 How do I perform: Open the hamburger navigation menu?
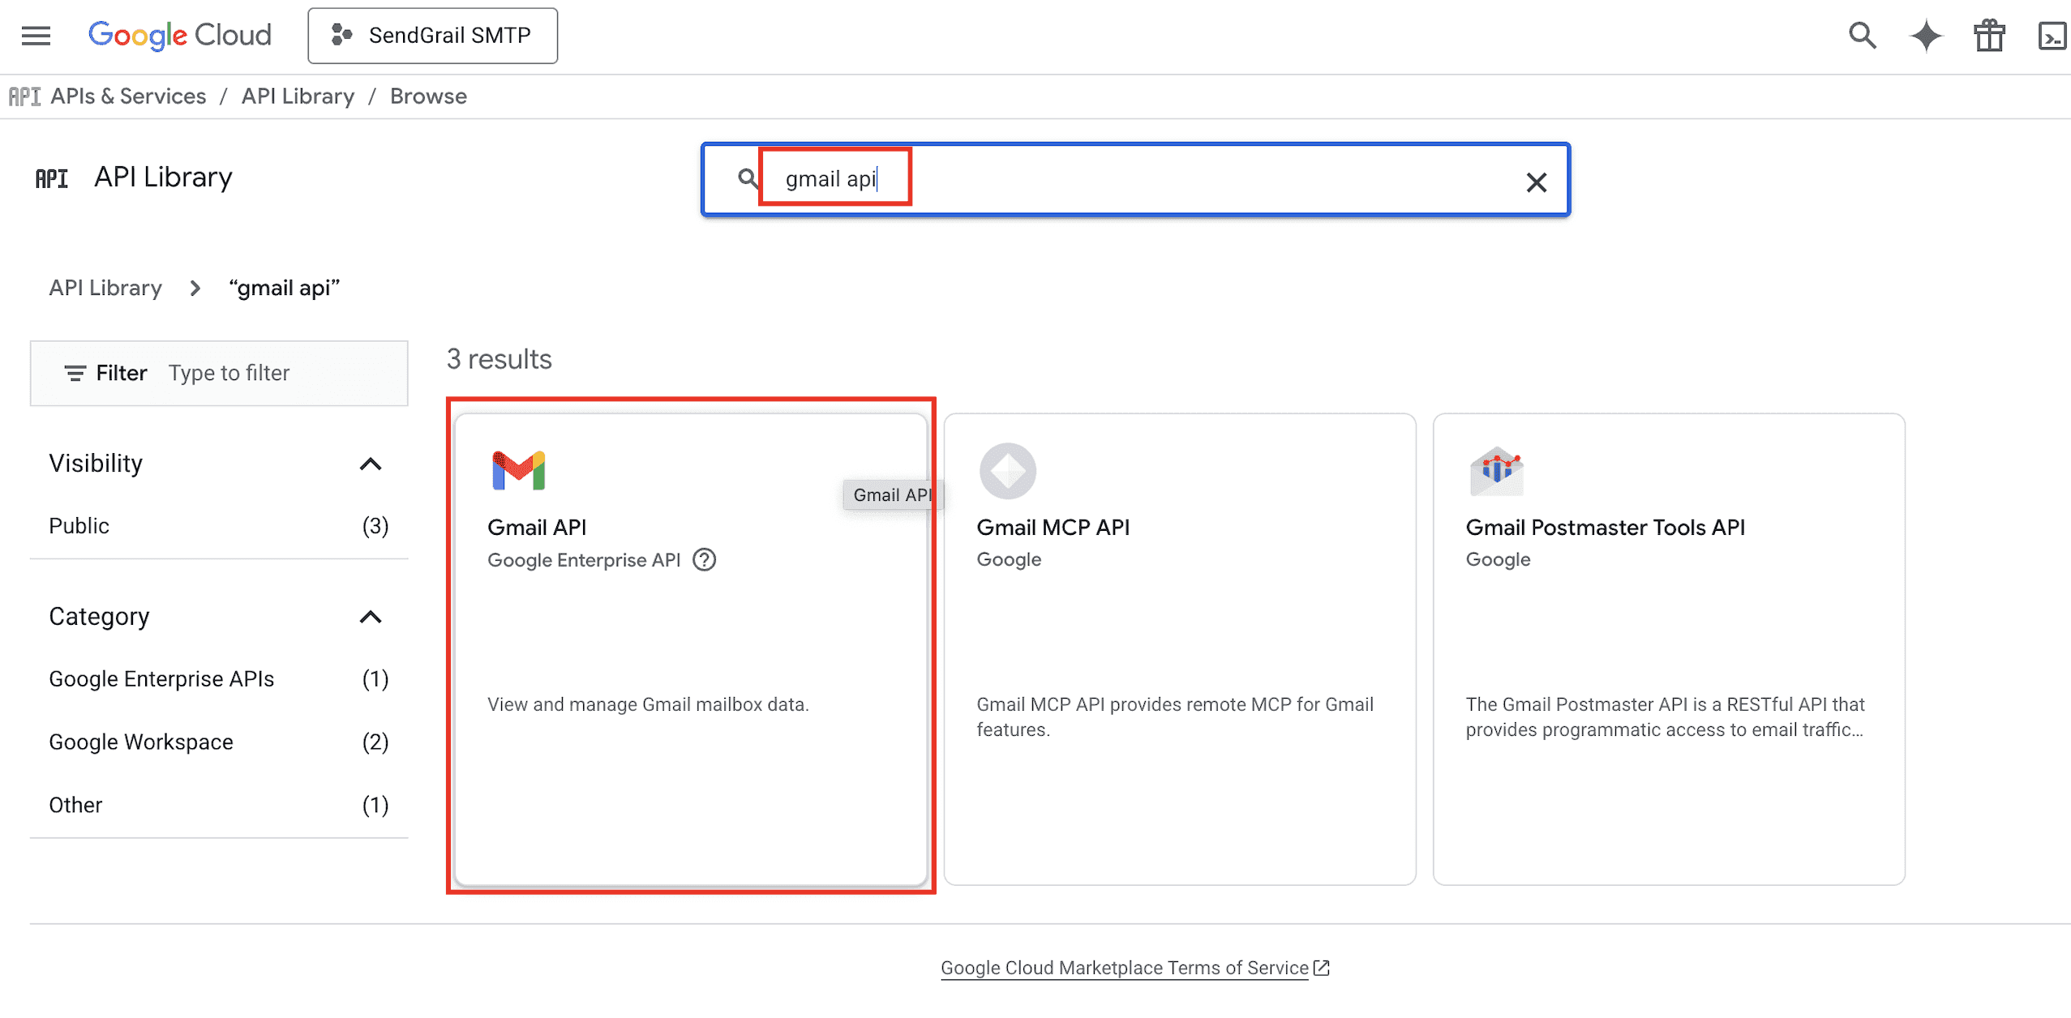coord(36,36)
